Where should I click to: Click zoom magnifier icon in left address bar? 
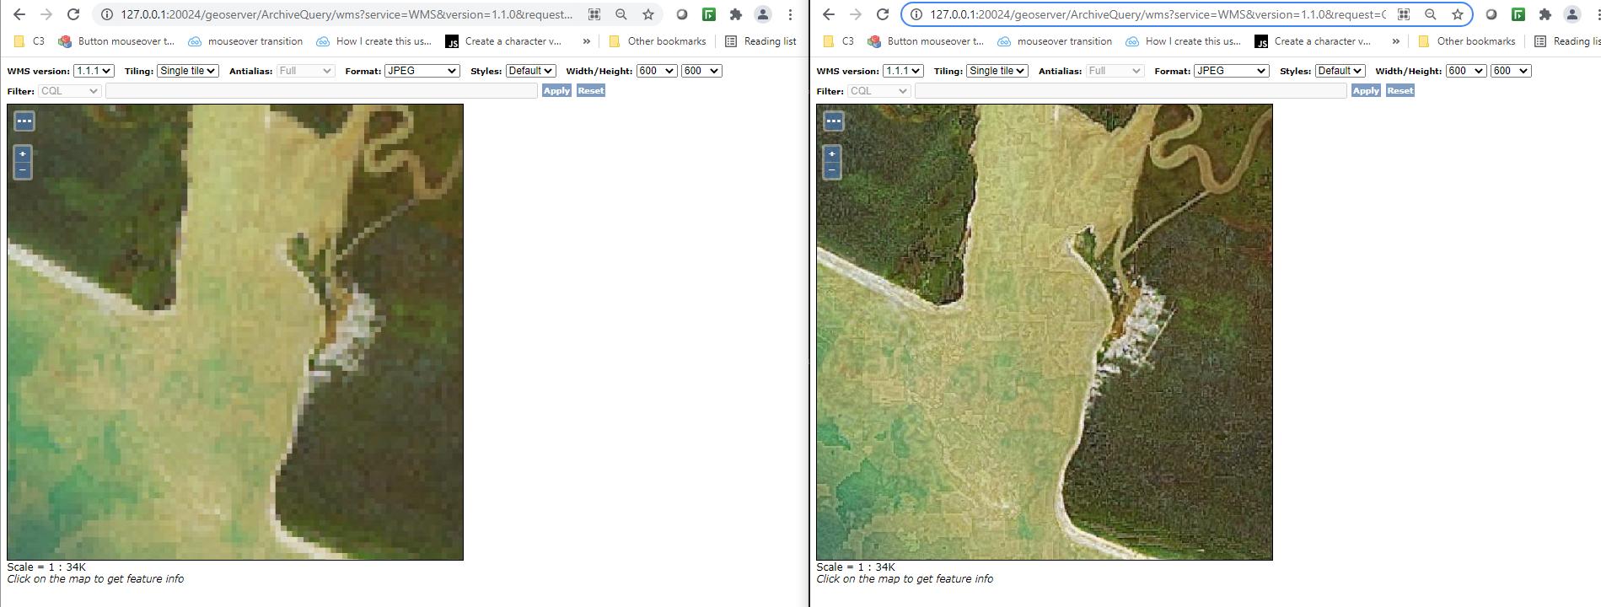tap(621, 14)
